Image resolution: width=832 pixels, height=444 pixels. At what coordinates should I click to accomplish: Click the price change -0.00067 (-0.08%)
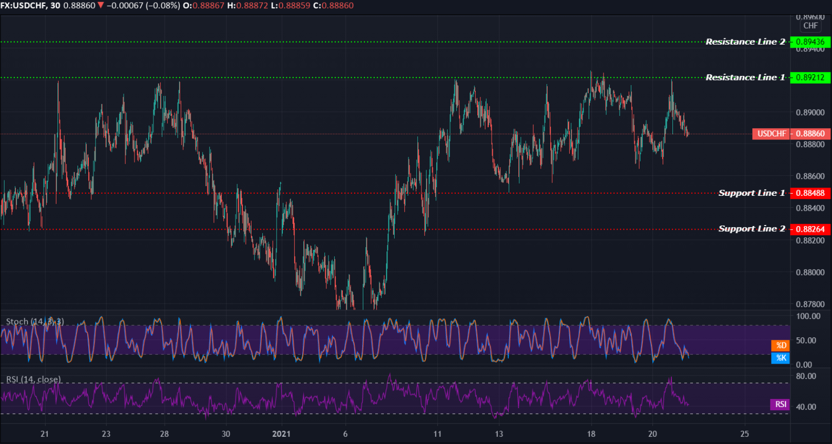(143, 6)
